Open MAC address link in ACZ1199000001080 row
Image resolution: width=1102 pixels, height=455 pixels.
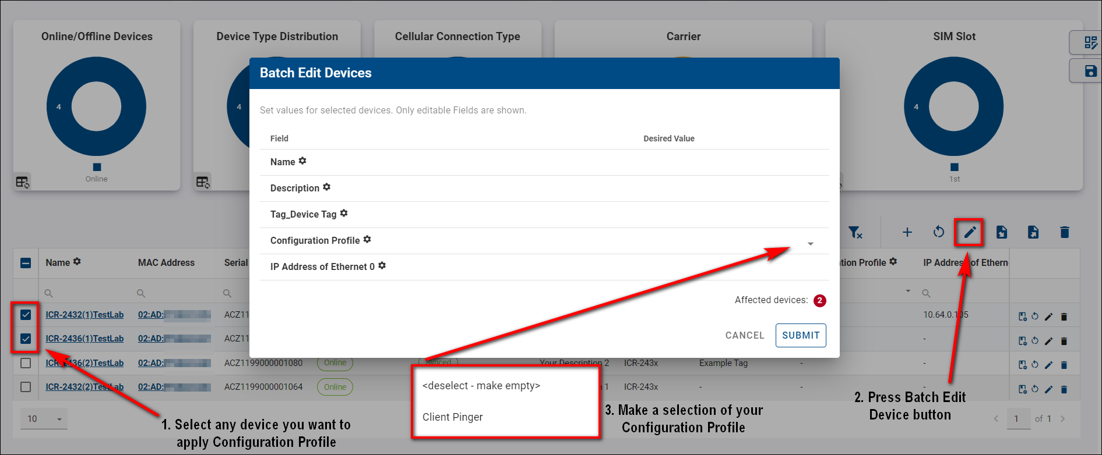(174, 363)
